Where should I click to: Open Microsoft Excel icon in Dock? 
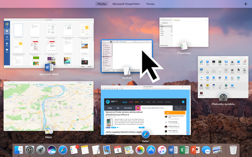point(184,150)
